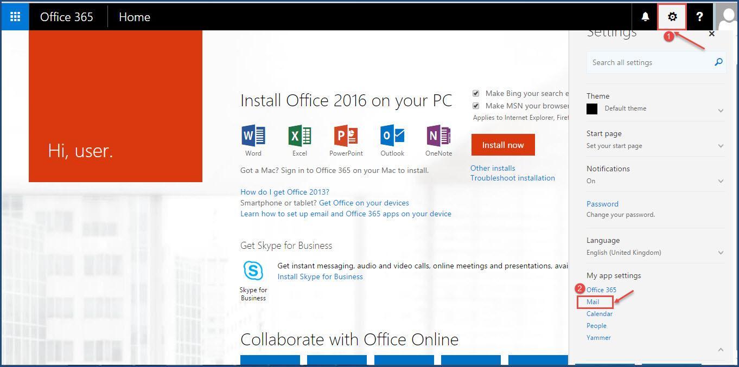Screen dimensions: 739x367
Task: Open Calendar app settings
Action: tap(600, 313)
